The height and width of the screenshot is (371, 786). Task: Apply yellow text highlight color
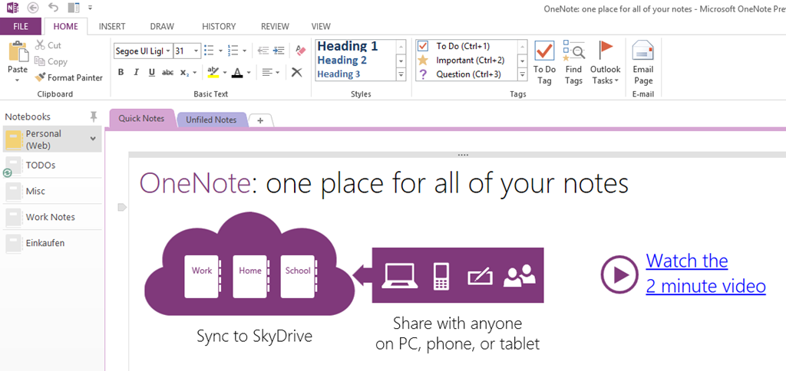213,73
